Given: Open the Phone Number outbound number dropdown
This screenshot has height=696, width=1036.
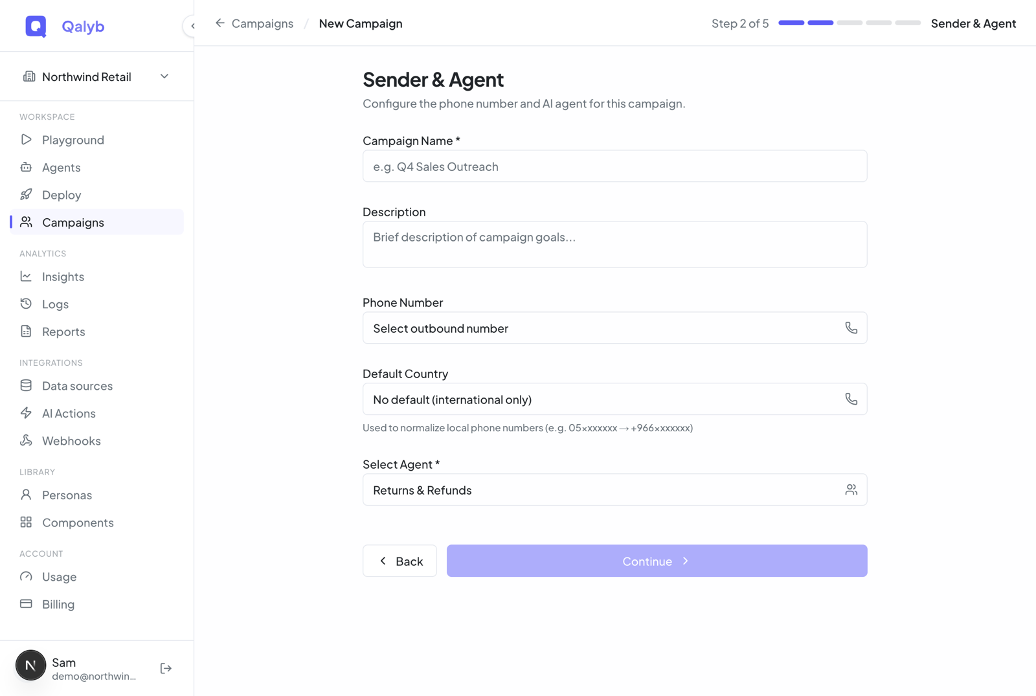Looking at the screenshot, I should [614, 328].
